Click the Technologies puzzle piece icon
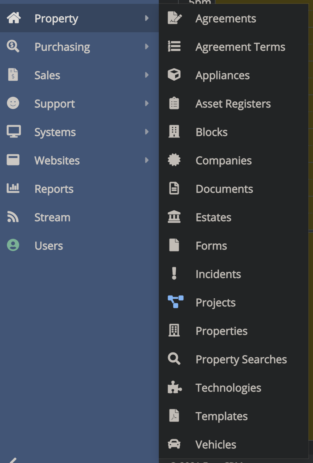The height and width of the screenshot is (463, 313). pos(175,388)
